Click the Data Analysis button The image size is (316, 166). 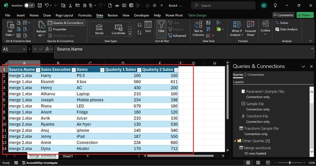pyautogui.click(x=286, y=29)
